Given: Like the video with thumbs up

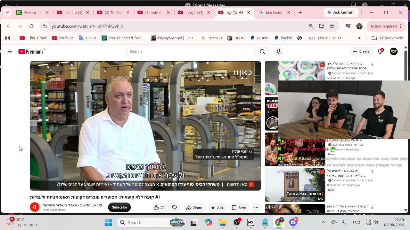Looking at the screenshot, I should pyautogui.click(x=159, y=208).
